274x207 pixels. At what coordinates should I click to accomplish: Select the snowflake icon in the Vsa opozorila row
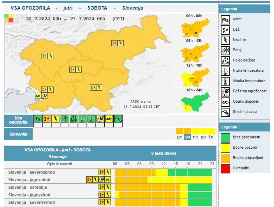click(64, 119)
